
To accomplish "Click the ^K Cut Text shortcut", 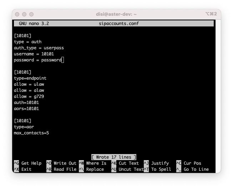I will (x=125, y=163).
